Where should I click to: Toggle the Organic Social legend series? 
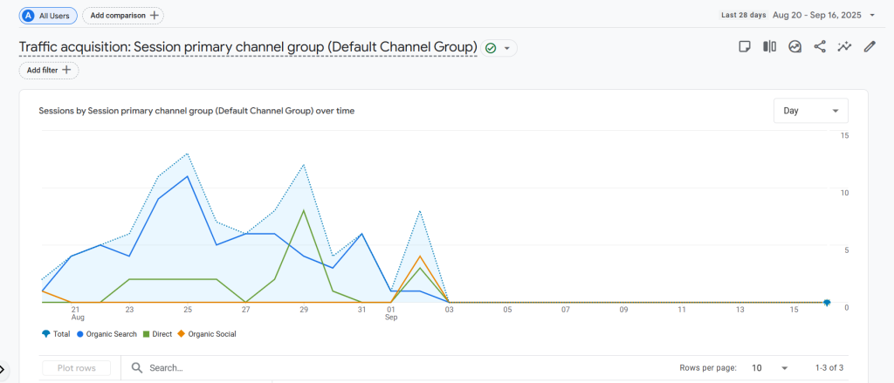pos(207,334)
